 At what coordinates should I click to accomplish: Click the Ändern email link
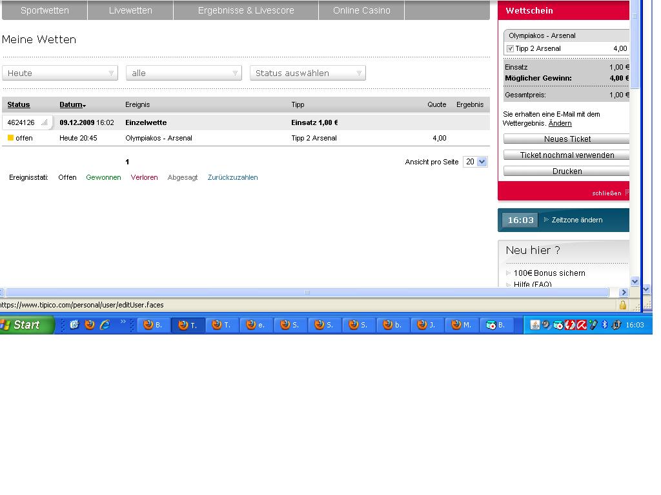pos(560,123)
